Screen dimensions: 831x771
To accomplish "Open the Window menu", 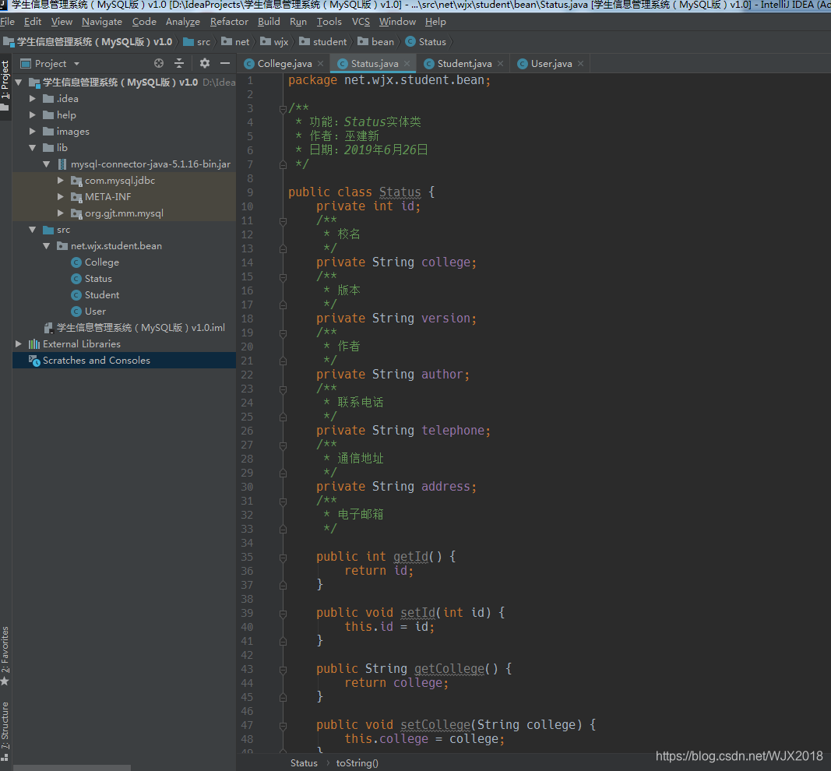I will (x=397, y=22).
